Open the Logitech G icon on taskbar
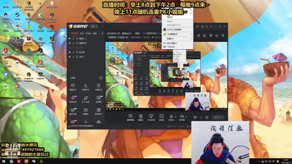 click(41, 161)
